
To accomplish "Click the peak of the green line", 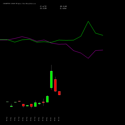I will coord(88,21).
